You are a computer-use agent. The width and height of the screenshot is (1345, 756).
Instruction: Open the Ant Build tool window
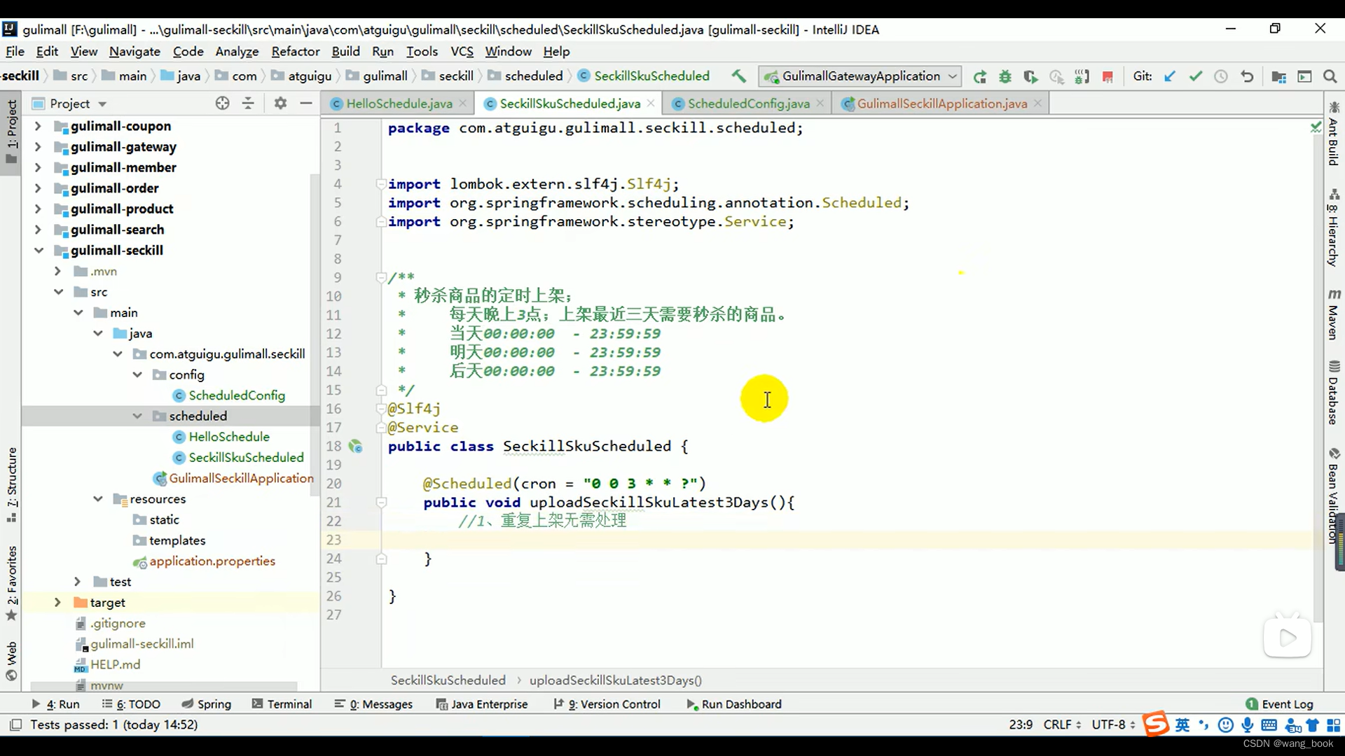tap(1334, 133)
